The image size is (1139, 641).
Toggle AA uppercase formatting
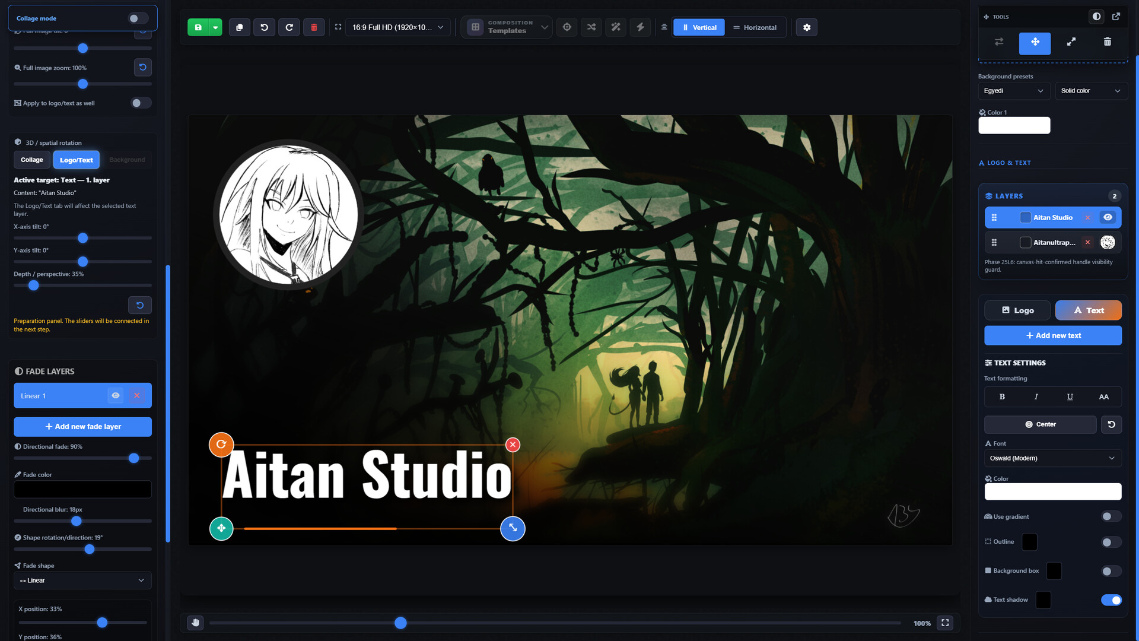[x=1103, y=397]
